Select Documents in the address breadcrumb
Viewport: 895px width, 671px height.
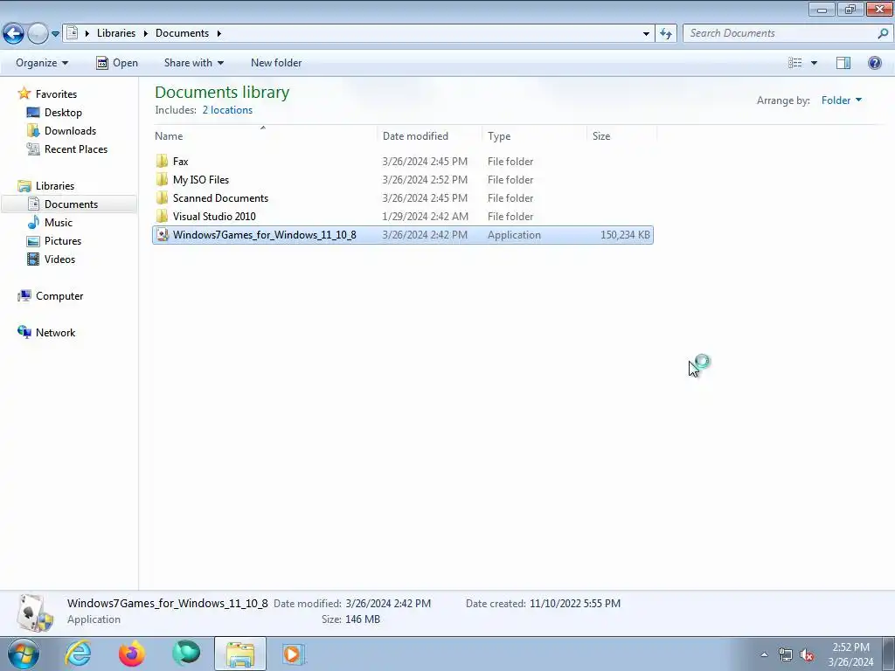182,33
